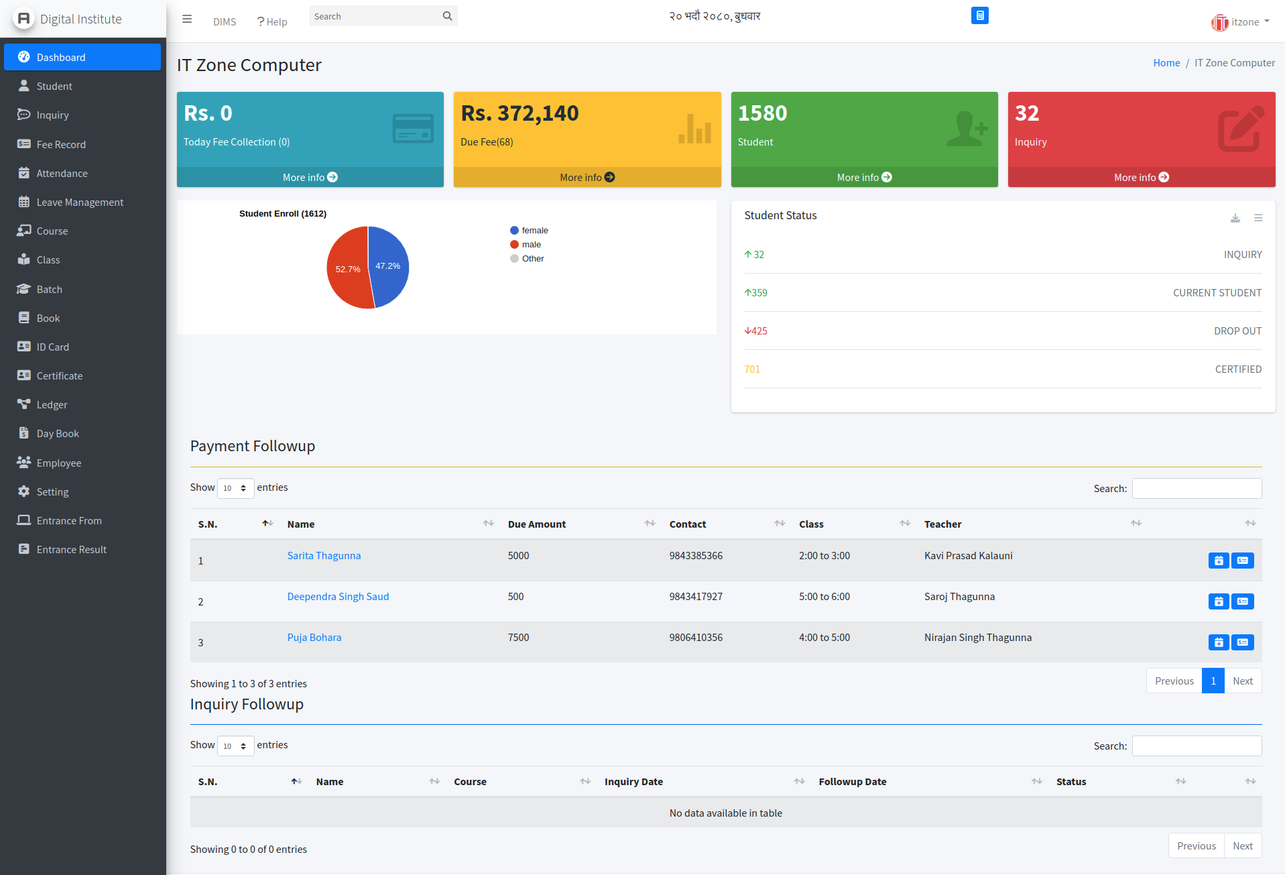Open Attendance in sidebar
This screenshot has height=875, width=1285.
(x=82, y=173)
